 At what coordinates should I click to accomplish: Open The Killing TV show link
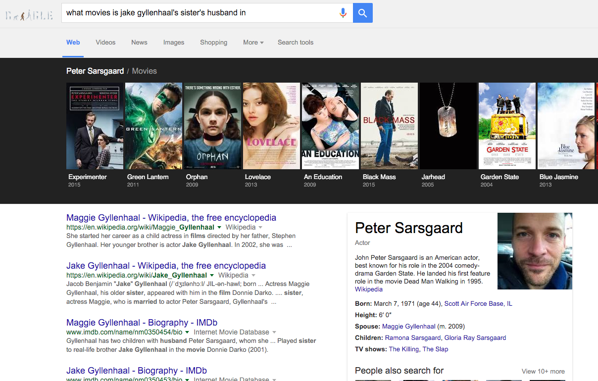click(404, 349)
